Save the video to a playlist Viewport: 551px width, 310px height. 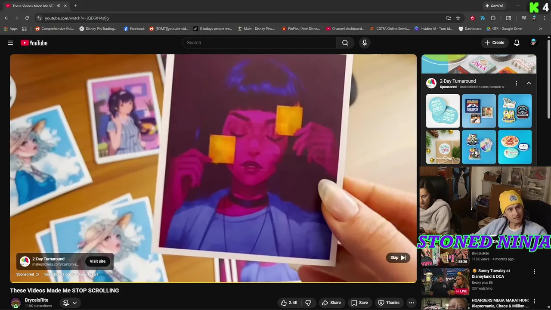(359, 303)
